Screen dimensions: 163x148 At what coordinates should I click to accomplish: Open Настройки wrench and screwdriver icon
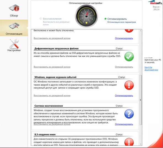coord(14,44)
